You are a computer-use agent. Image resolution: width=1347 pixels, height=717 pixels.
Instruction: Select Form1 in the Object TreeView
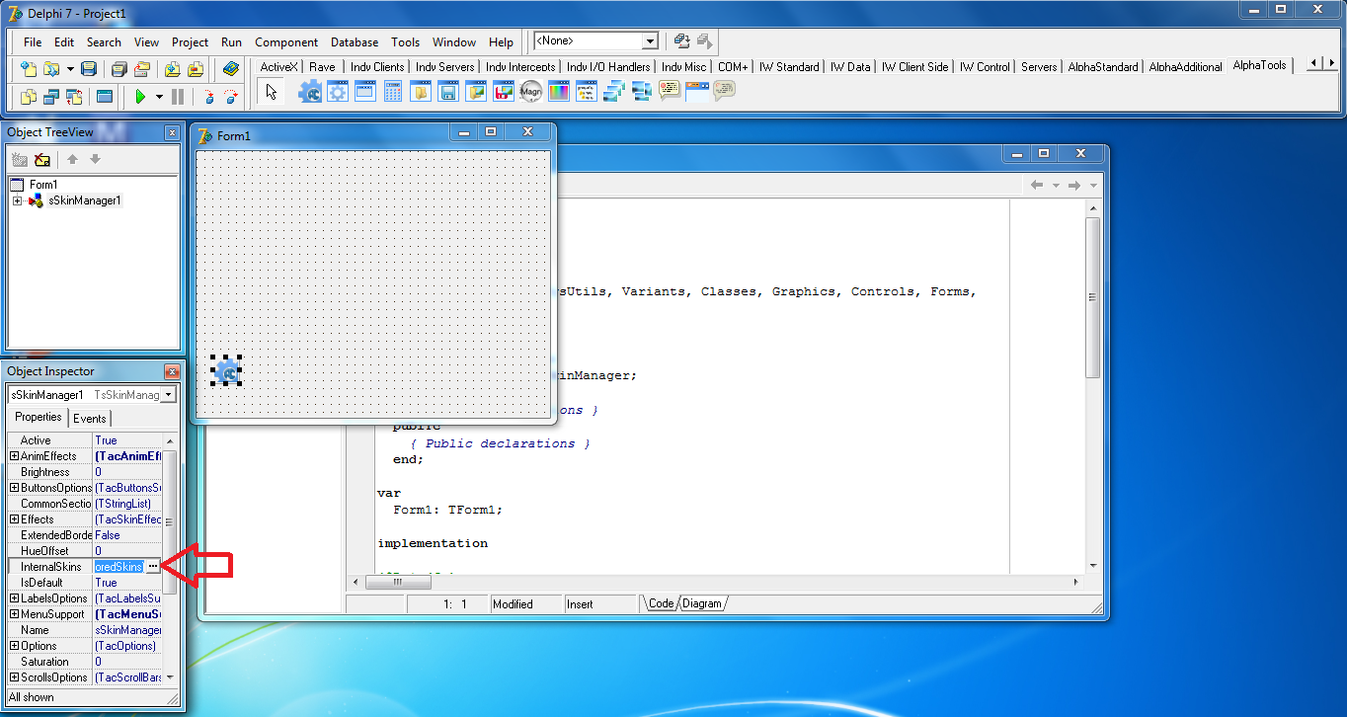pyautogui.click(x=44, y=184)
